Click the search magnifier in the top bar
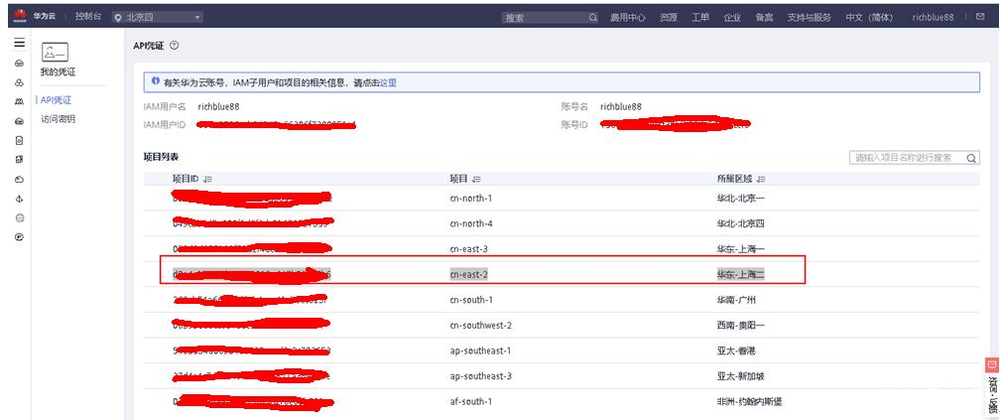 pos(592,18)
